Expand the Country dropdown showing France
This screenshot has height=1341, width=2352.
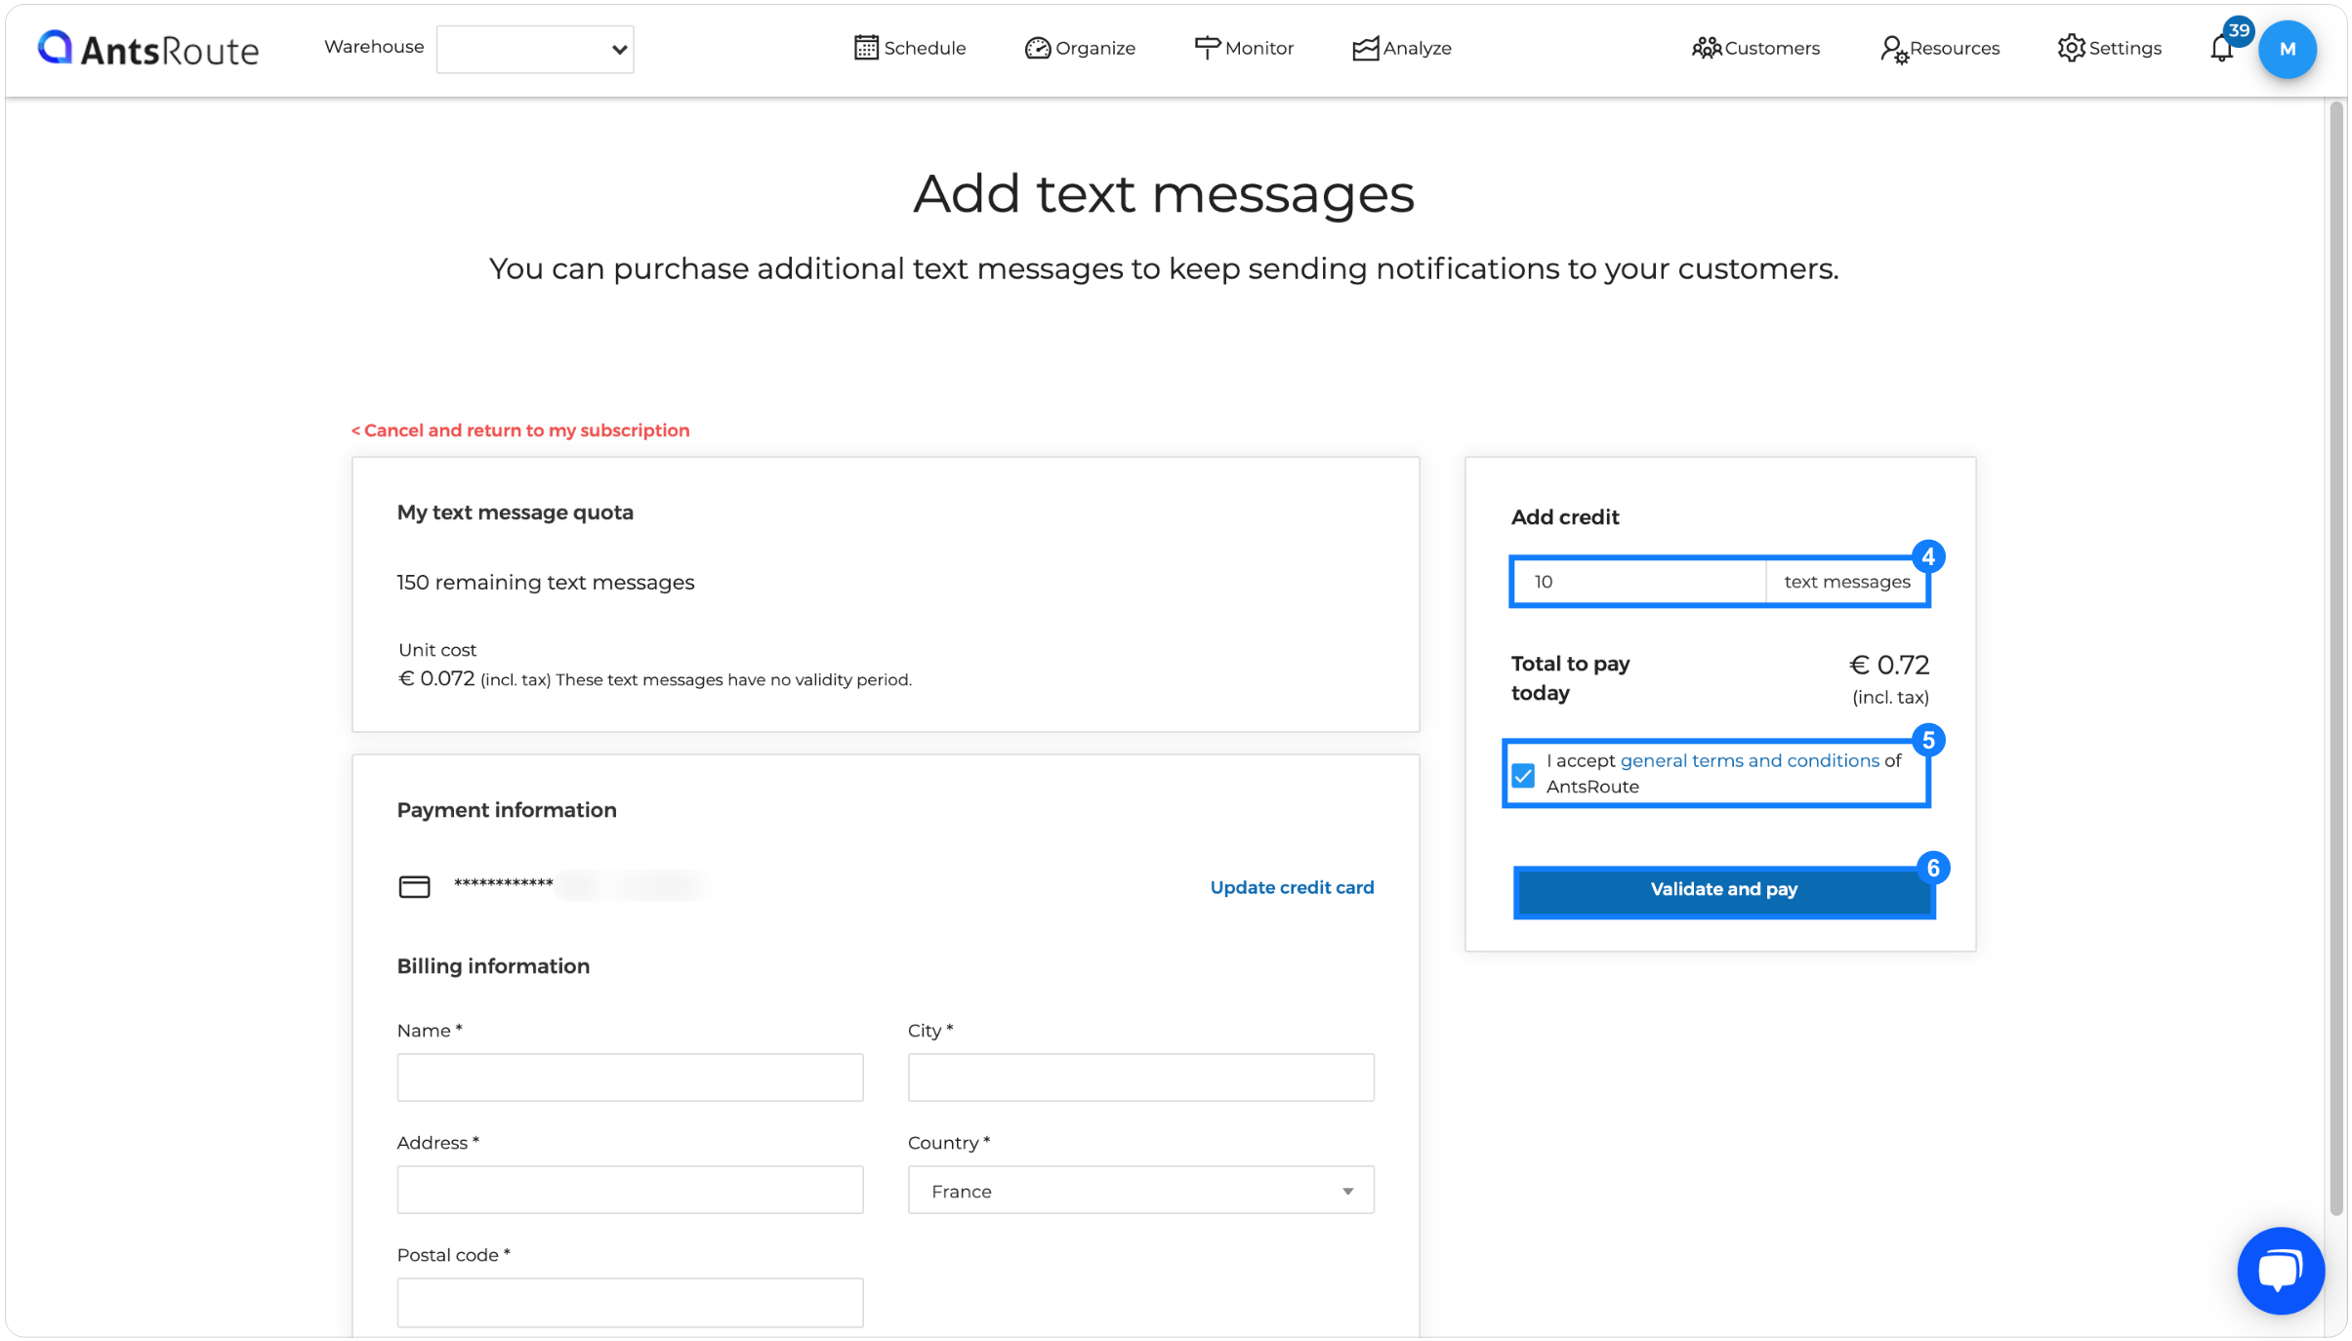1140,1190
